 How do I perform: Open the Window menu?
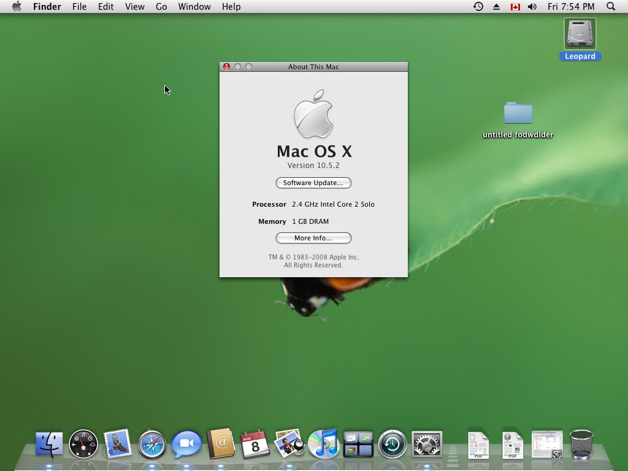[194, 6]
